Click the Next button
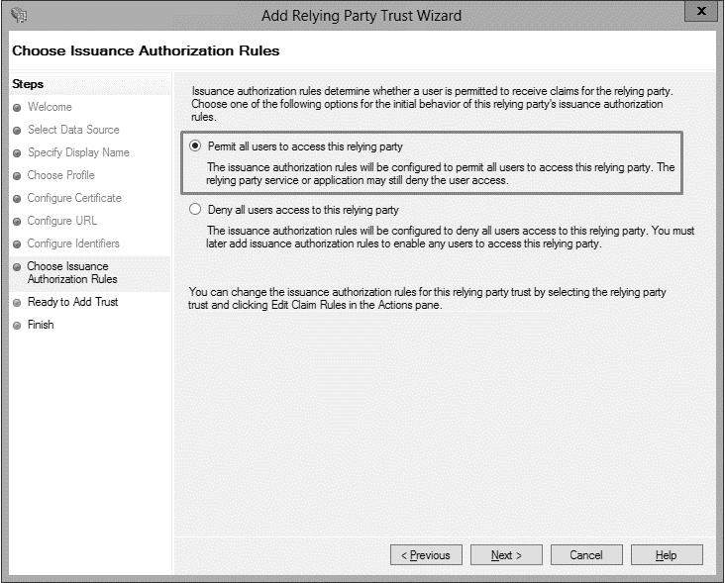 coord(506,555)
